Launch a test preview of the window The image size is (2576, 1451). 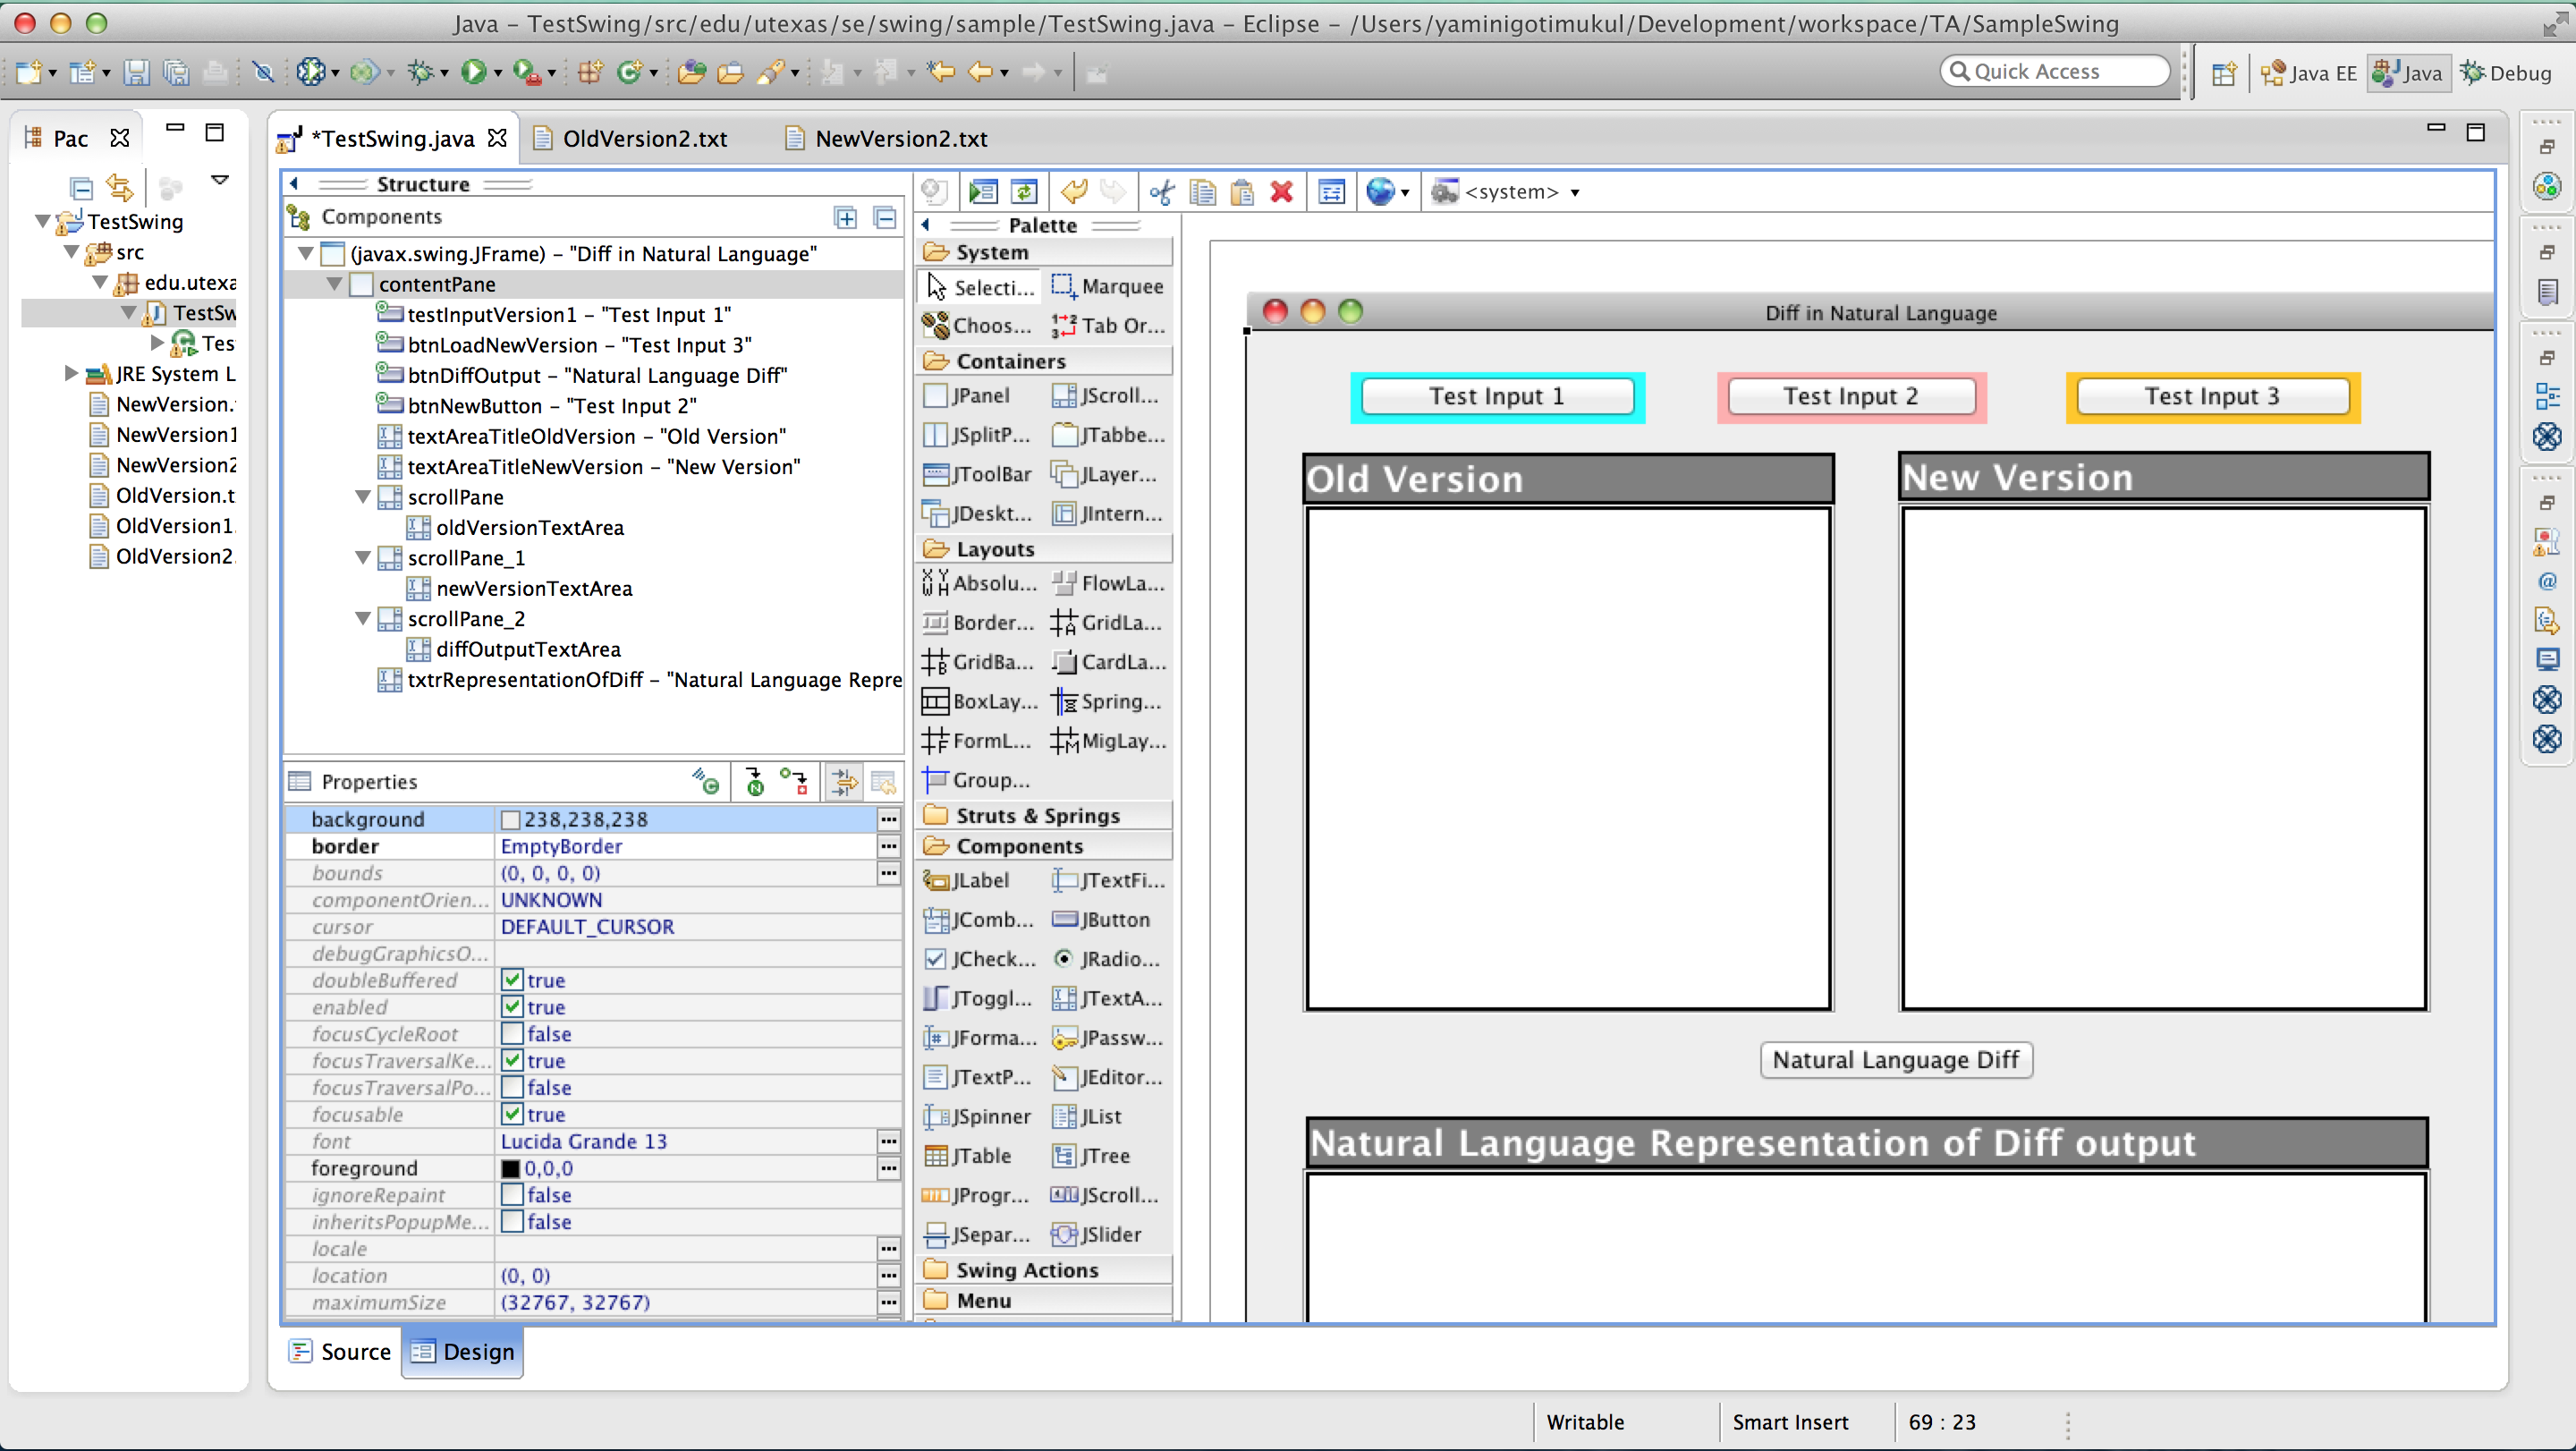(x=983, y=191)
